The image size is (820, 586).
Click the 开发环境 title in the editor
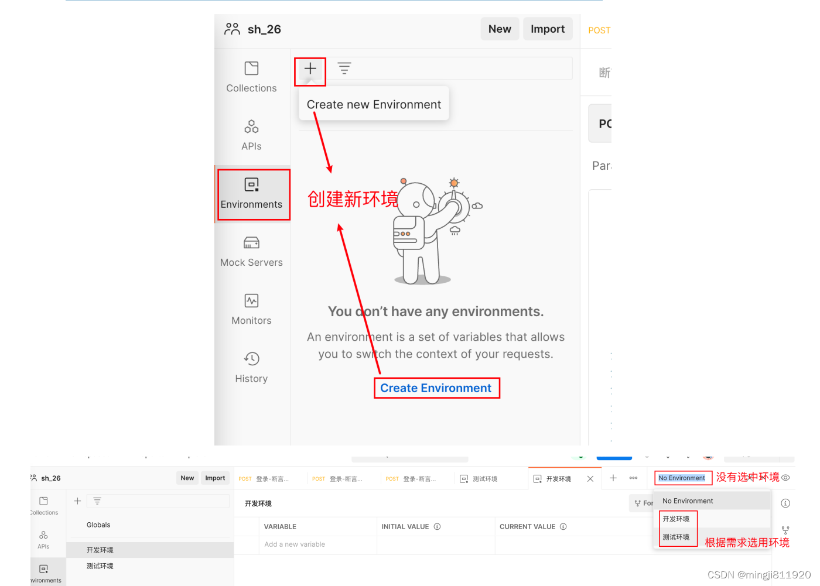pos(258,503)
